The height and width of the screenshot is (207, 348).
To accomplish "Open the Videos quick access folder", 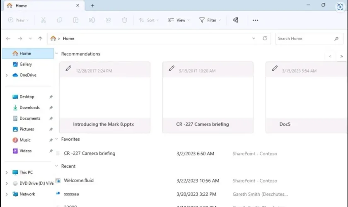I will 25,151.
